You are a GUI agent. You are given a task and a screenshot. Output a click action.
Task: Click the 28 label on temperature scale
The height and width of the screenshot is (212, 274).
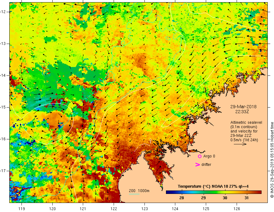click(x=182, y=198)
